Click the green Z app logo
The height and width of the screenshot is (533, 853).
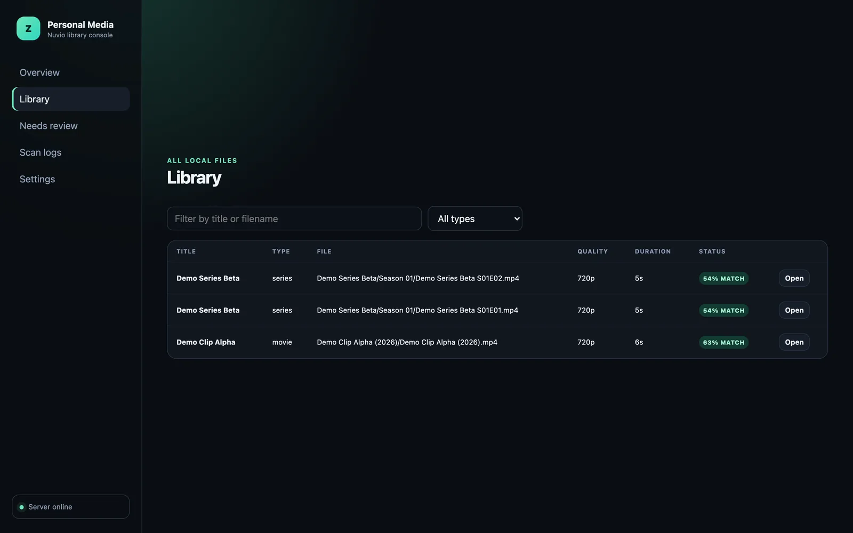point(28,28)
